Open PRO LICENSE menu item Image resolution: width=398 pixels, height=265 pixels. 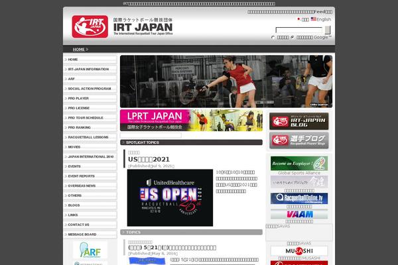coord(90,108)
